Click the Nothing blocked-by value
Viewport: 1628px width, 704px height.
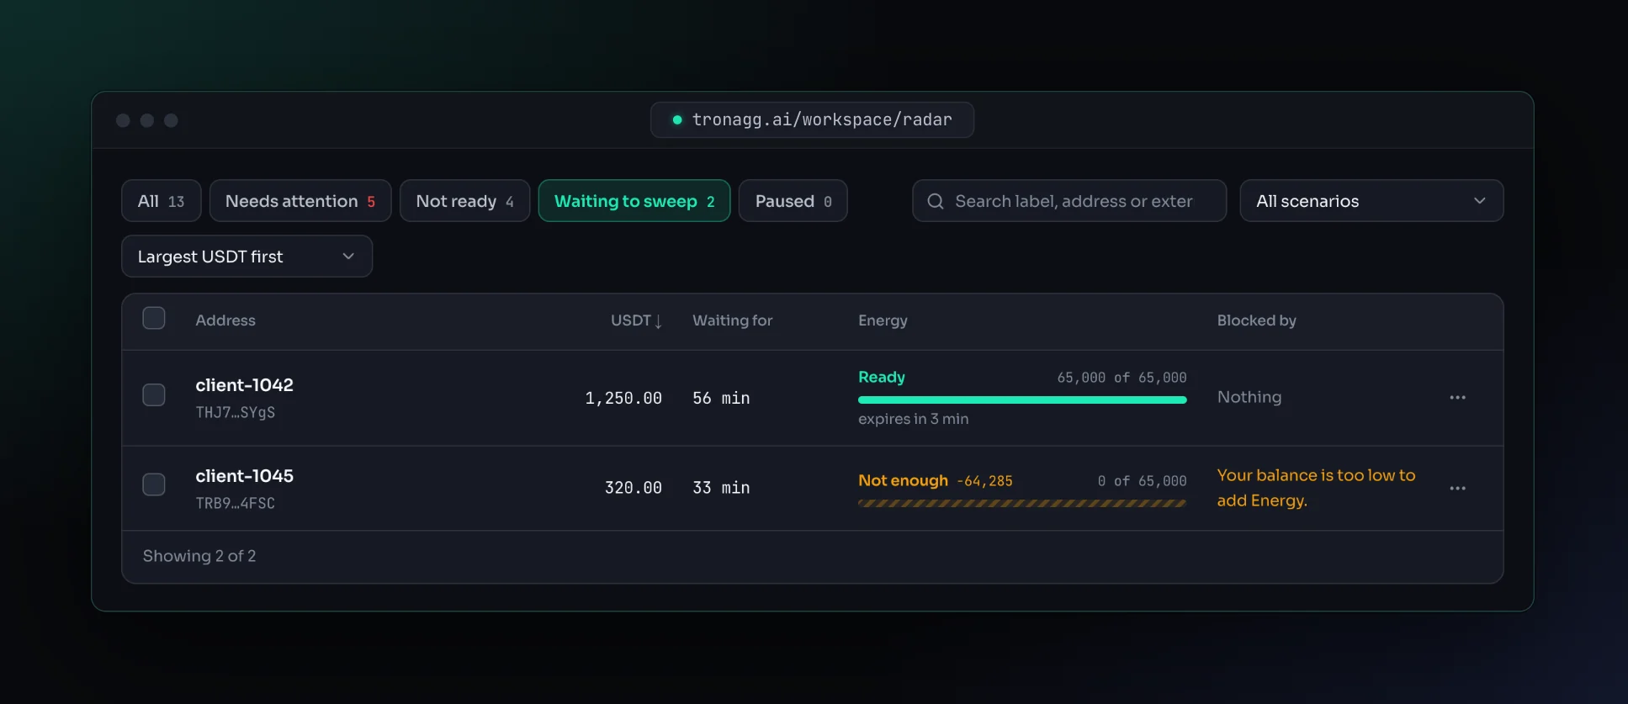1249,397
